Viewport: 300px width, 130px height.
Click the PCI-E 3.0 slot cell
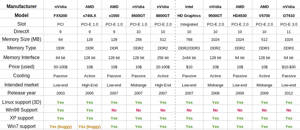point(289,24)
